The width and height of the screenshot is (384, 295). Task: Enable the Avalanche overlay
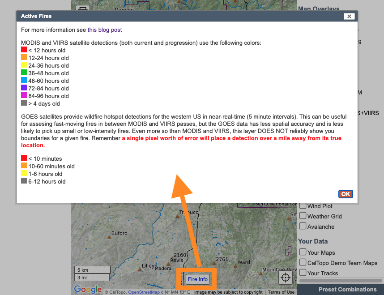pos(303,227)
